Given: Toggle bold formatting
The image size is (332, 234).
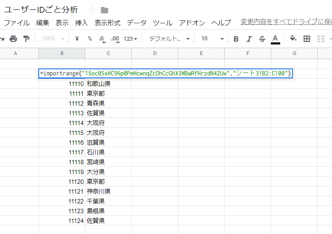Looking at the screenshot, I should pos(236,39).
